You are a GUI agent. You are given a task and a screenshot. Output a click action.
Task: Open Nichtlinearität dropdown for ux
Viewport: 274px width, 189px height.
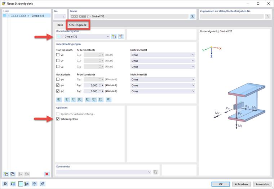click(163, 55)
